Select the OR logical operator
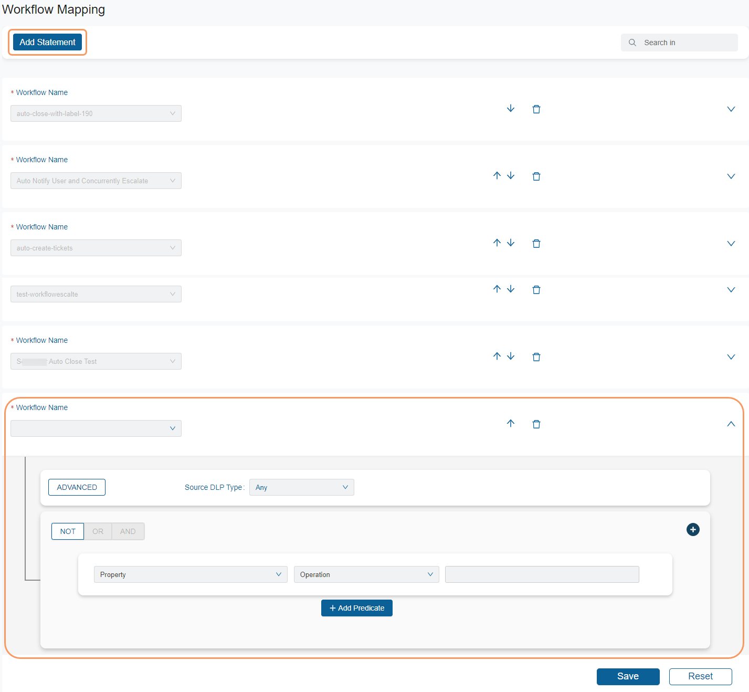Screen dimensions: 749x692 click(x=98, y=531)
